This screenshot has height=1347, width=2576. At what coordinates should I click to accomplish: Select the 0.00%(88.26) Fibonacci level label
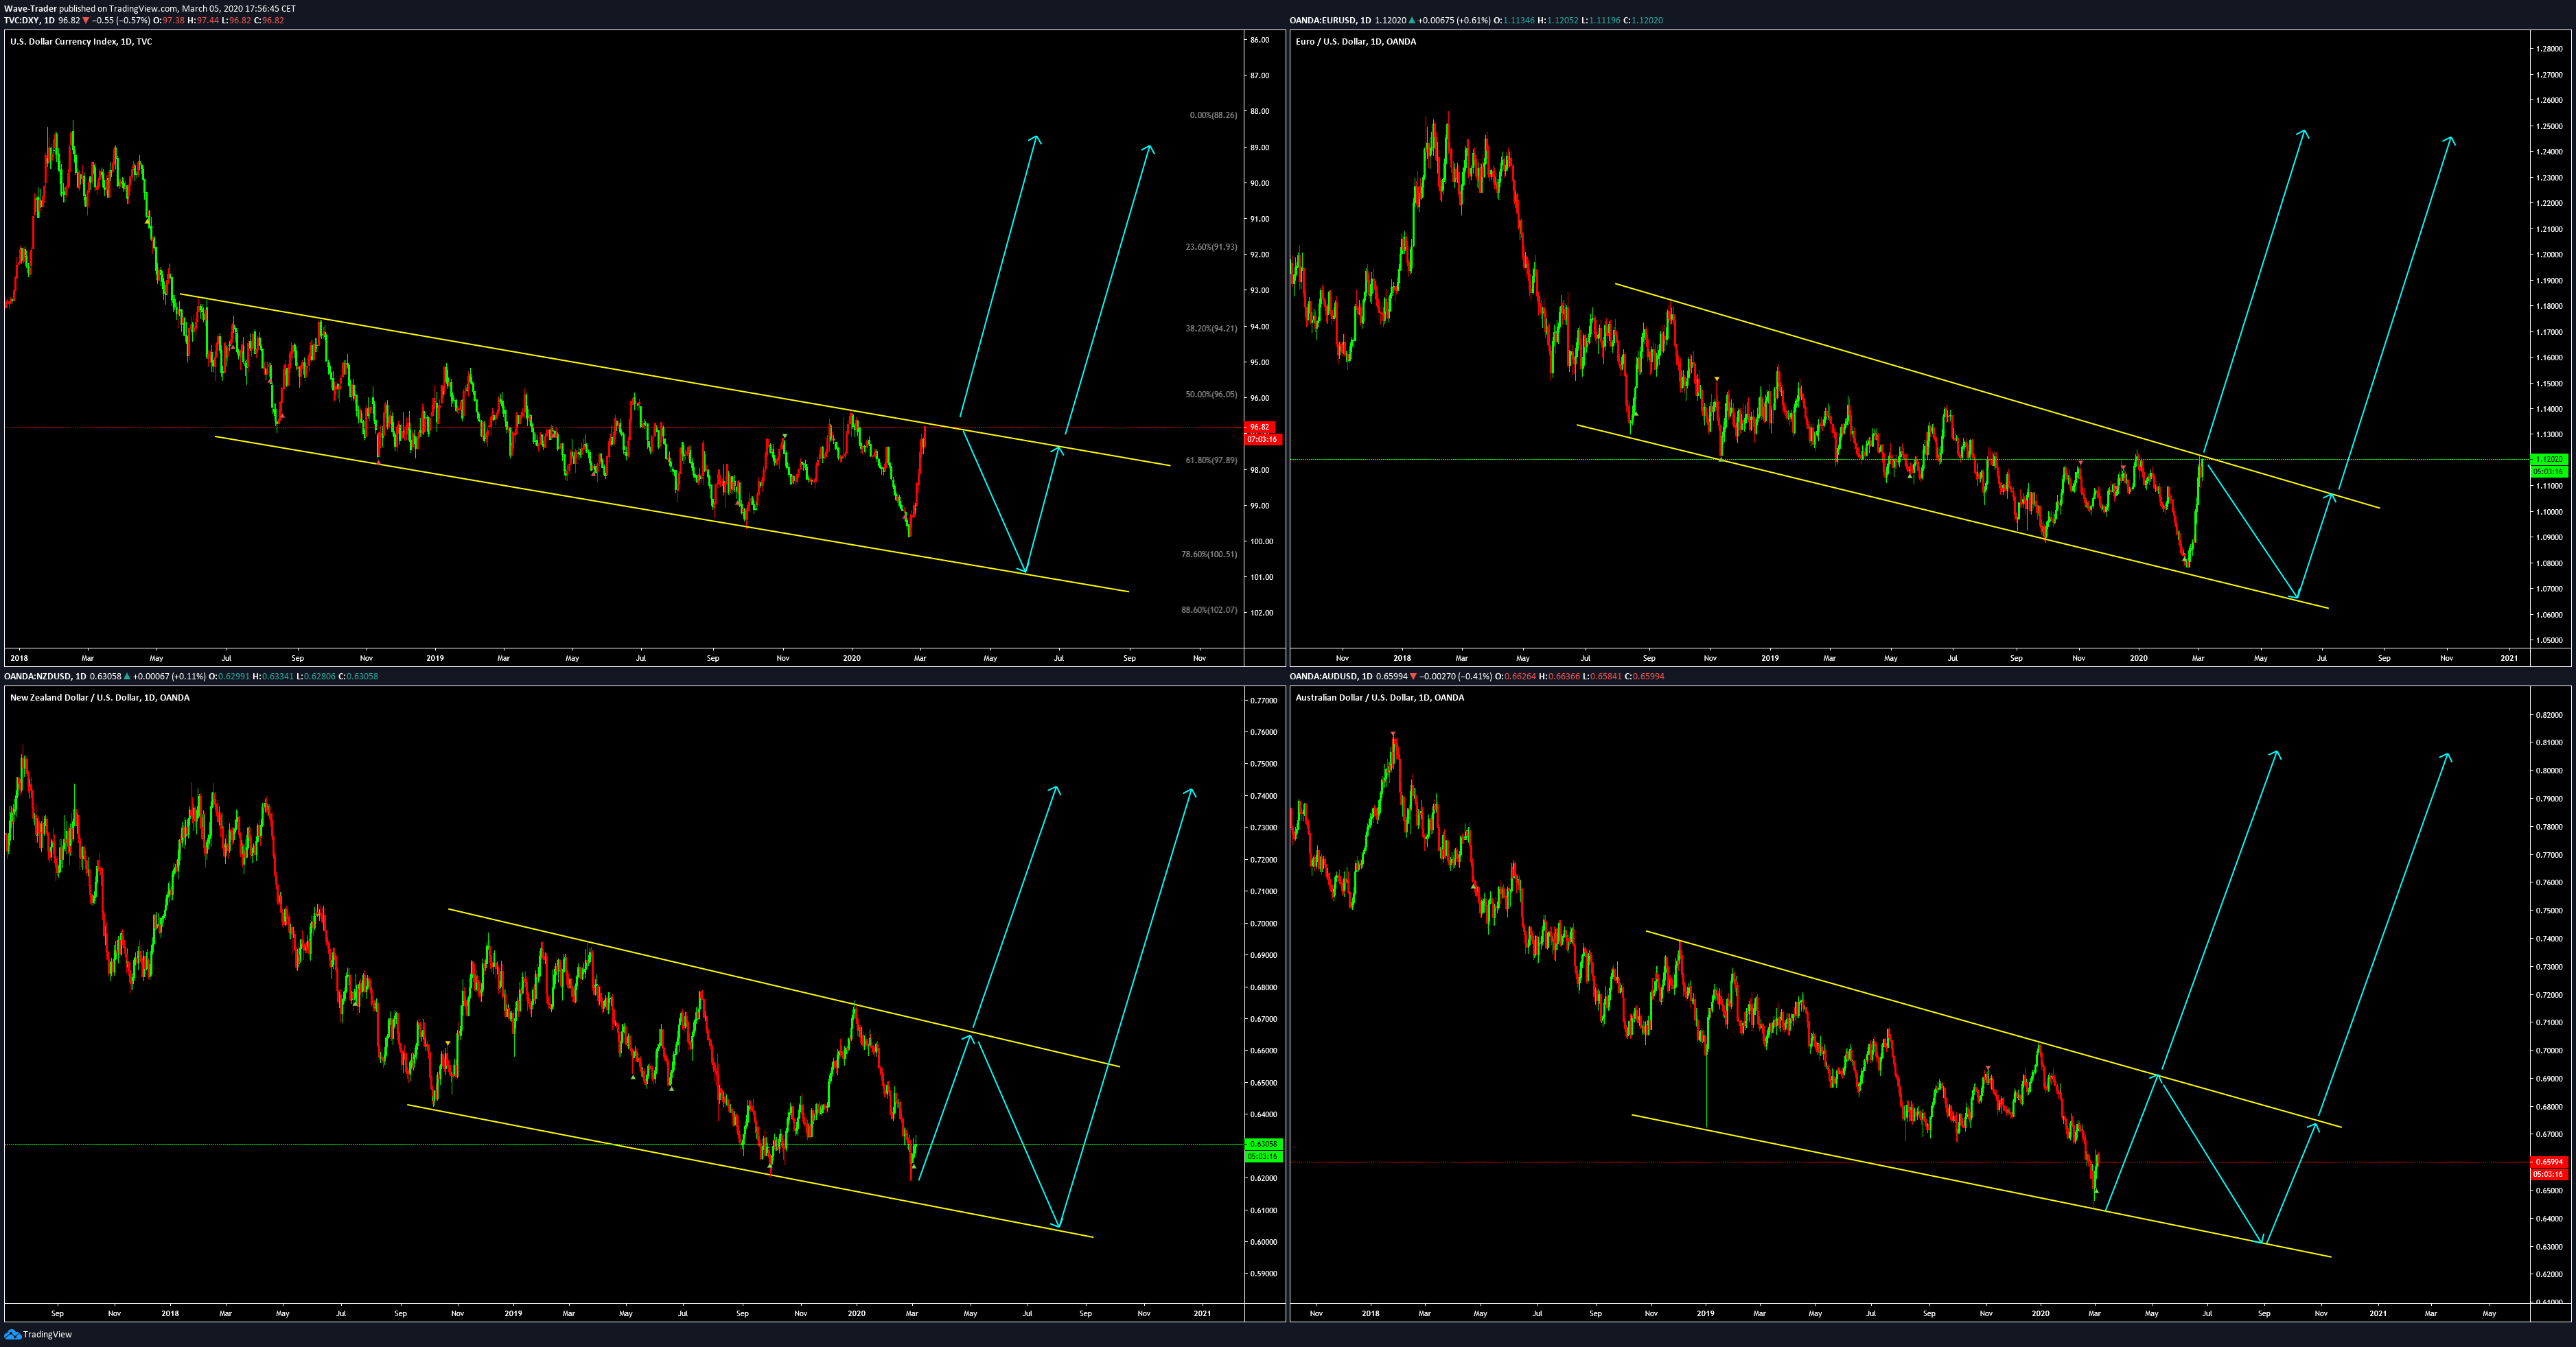pyautogui.click(x=1213, y=115)
